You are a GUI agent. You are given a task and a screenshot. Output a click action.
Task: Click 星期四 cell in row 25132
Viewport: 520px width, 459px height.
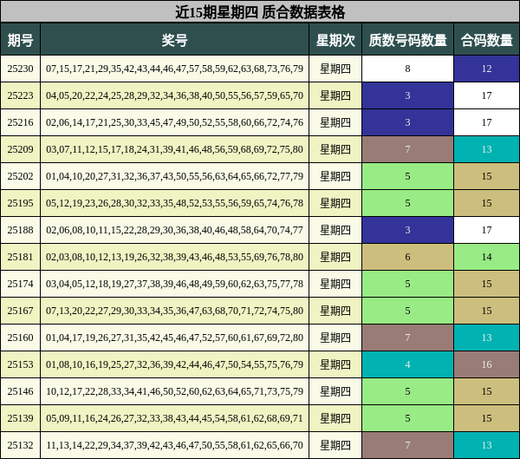tap(335, 445)
